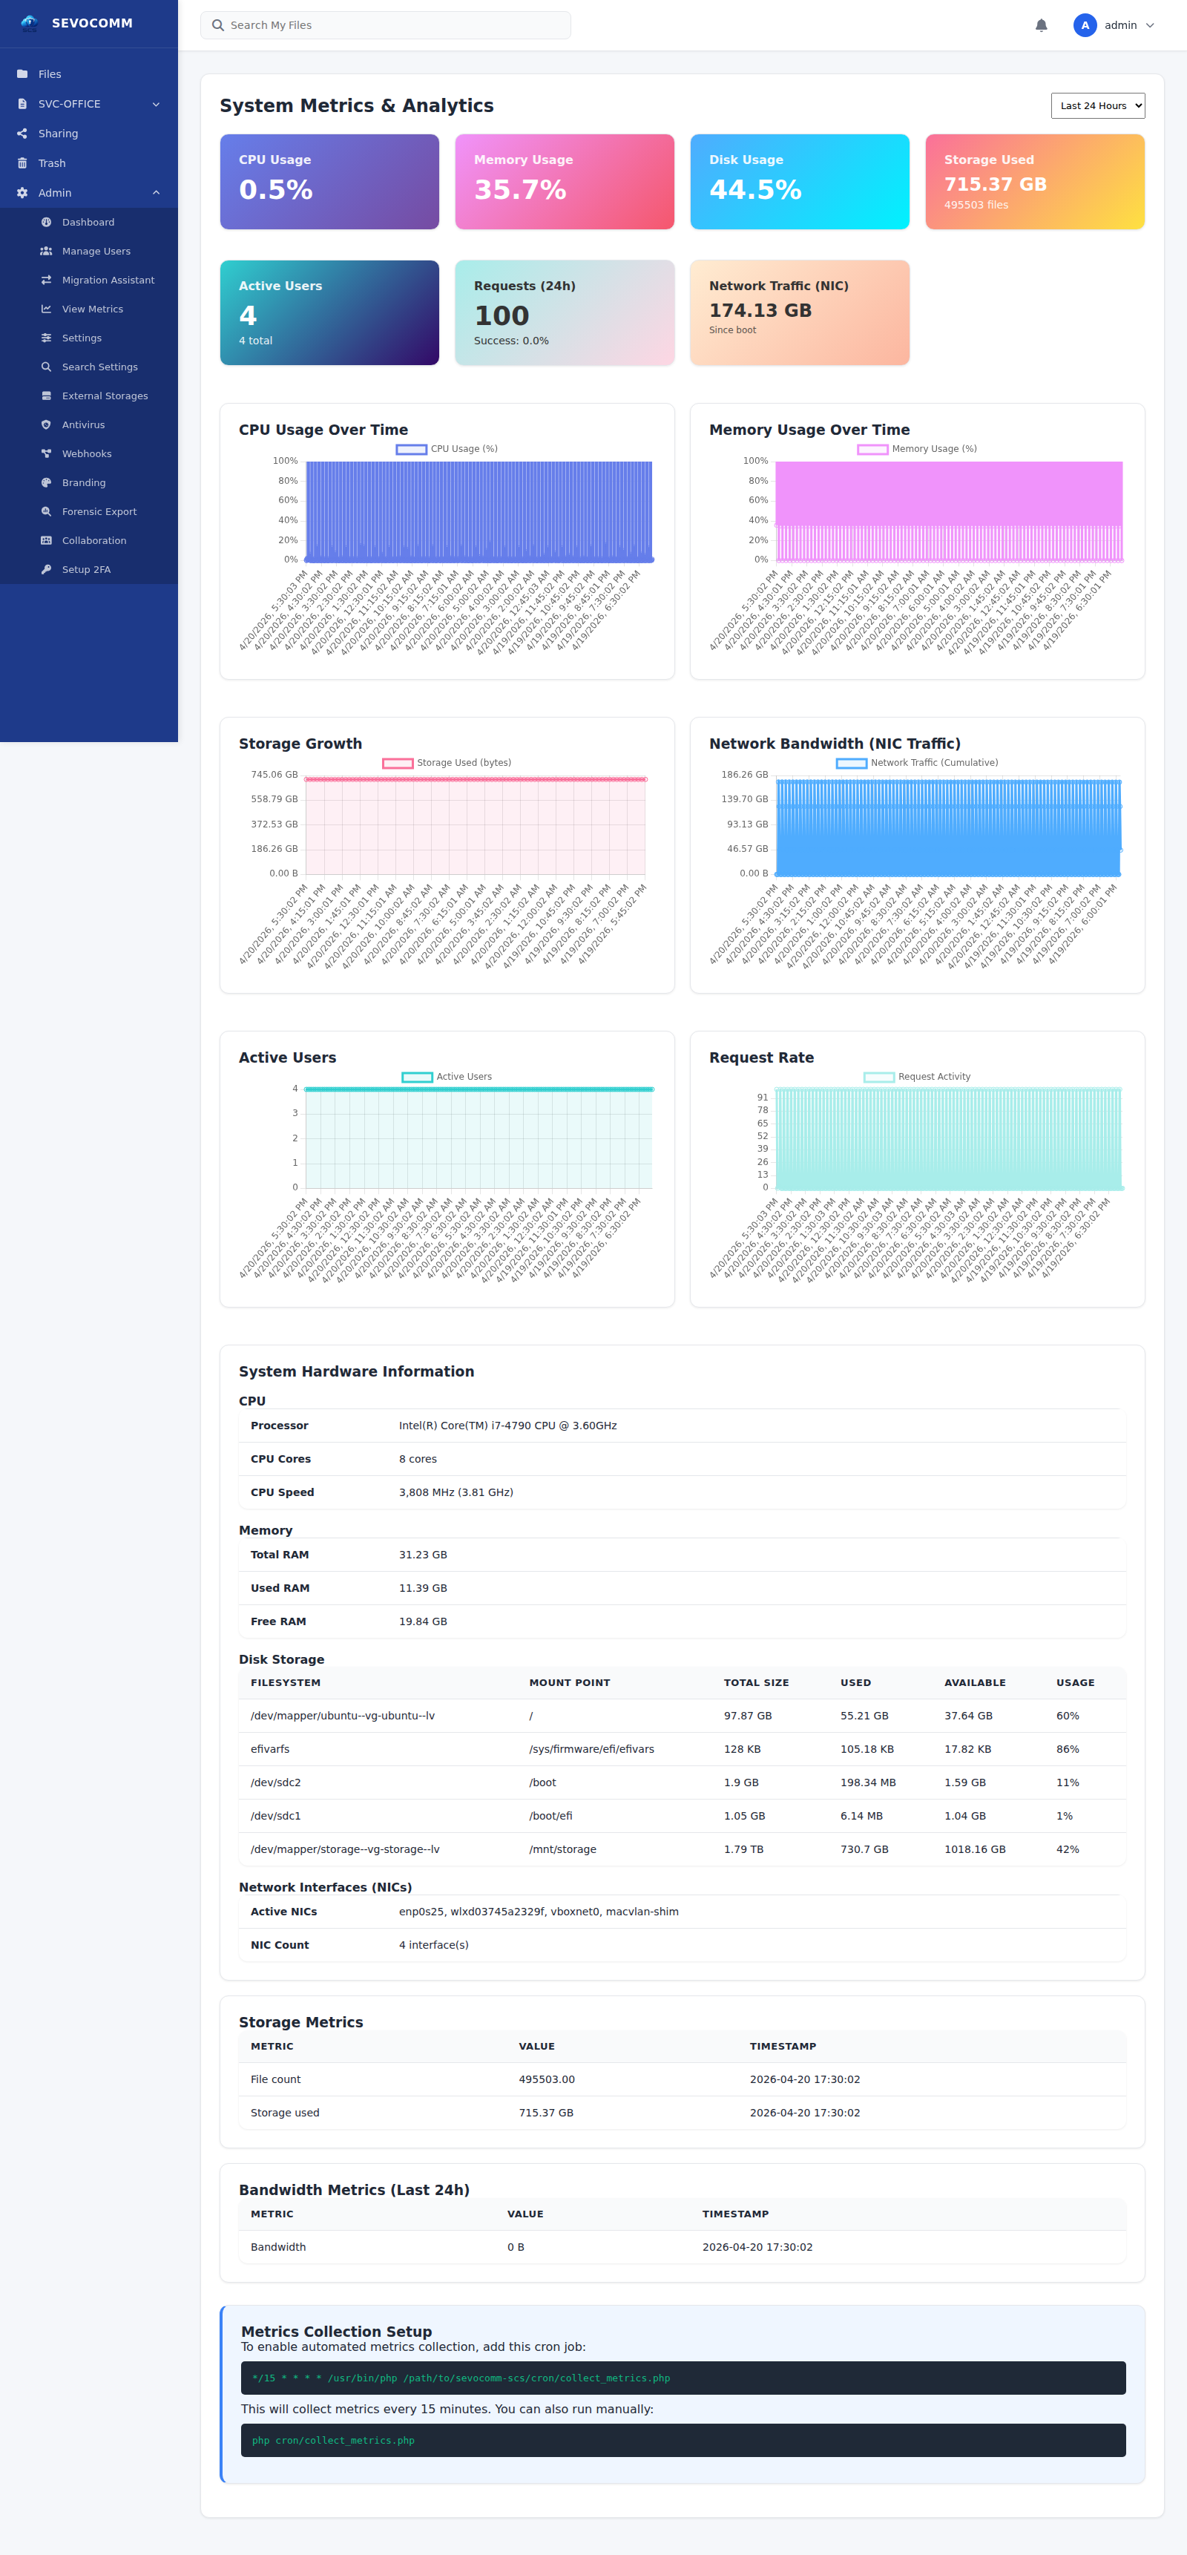Open External Storages settings

pos(104,395)
